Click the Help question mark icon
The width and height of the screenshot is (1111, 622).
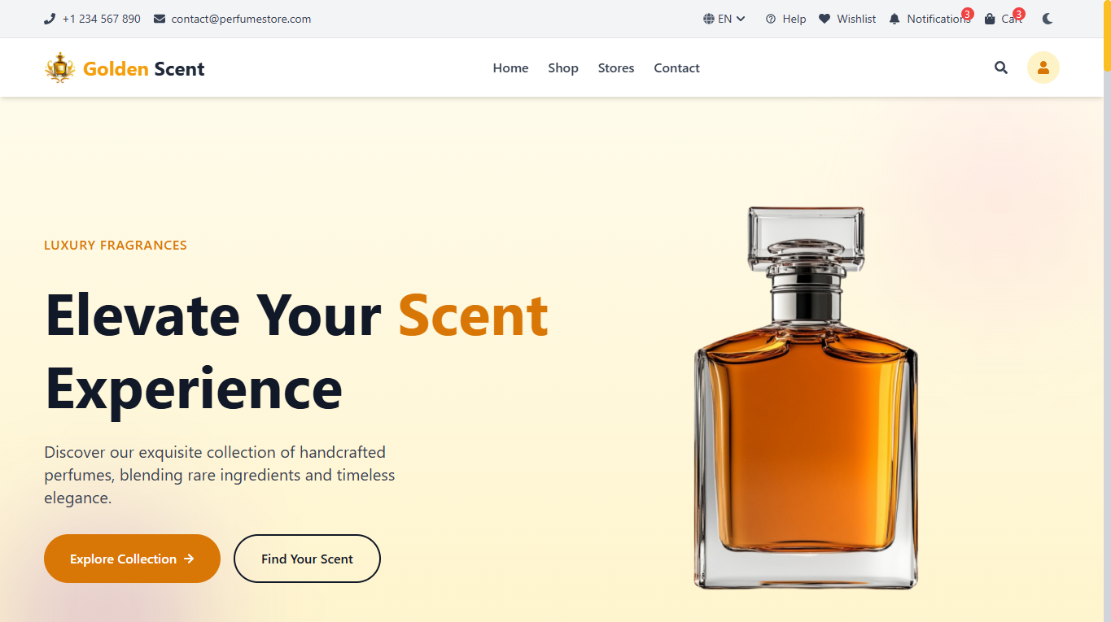click(x=771, y=19)
